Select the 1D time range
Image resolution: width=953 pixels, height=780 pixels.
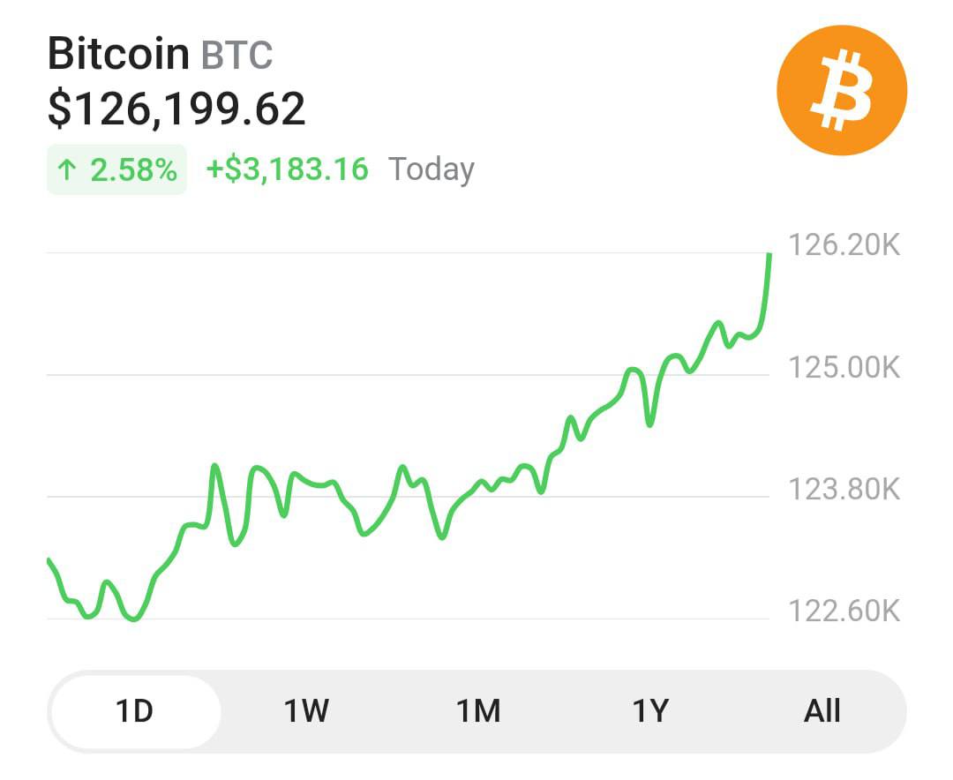tap(135, 710)
